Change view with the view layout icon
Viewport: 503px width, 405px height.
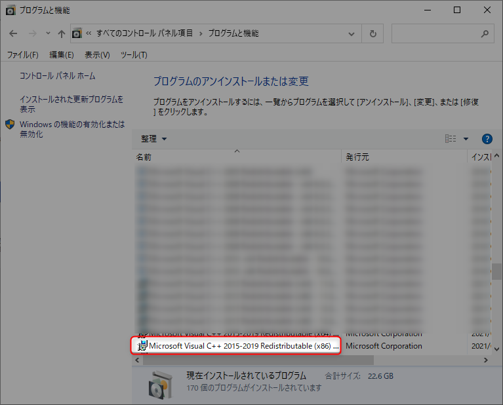pyautogui.click(x=451, y=138)
